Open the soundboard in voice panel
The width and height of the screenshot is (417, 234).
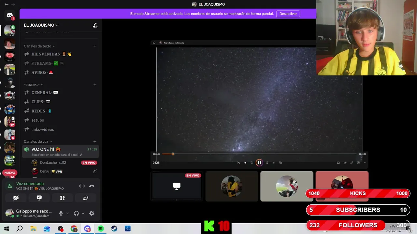[x=86, y=198]
